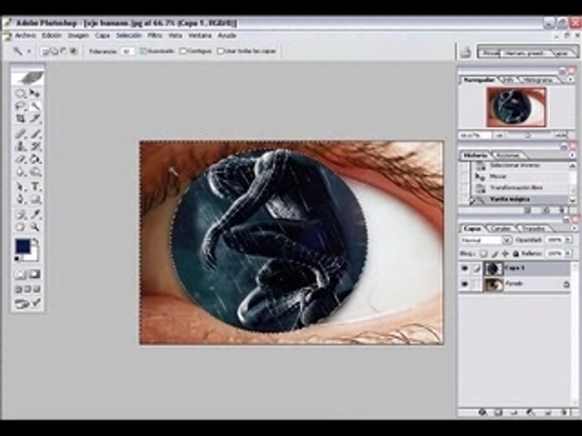Select the Paint Bucket tool
Viewport: 582px width, 436px height.
click(x=35, y=159)
